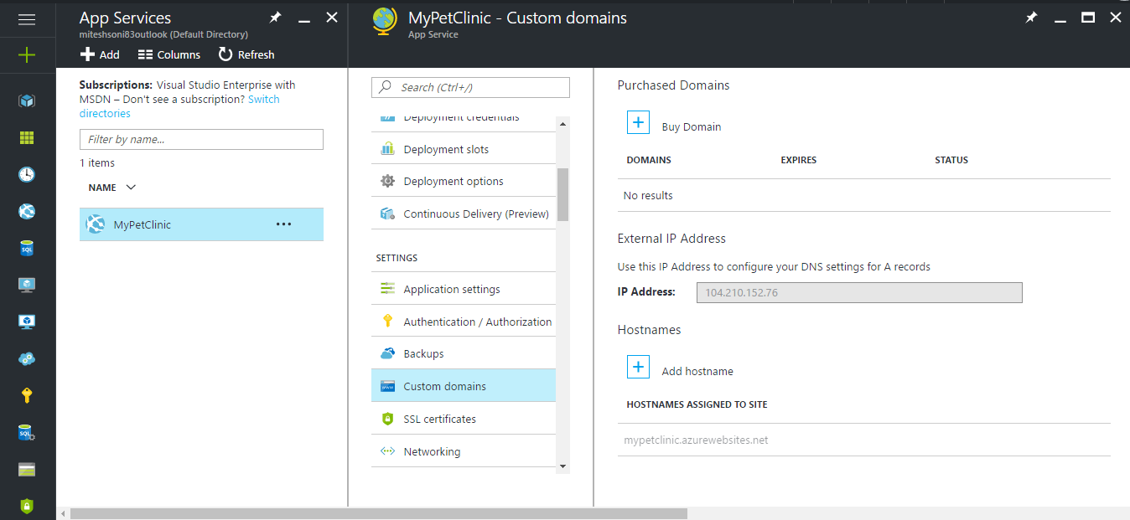Click the menu scrollbar down arrow
This screenshot has height=520, width=1130.
click(562, 466)
